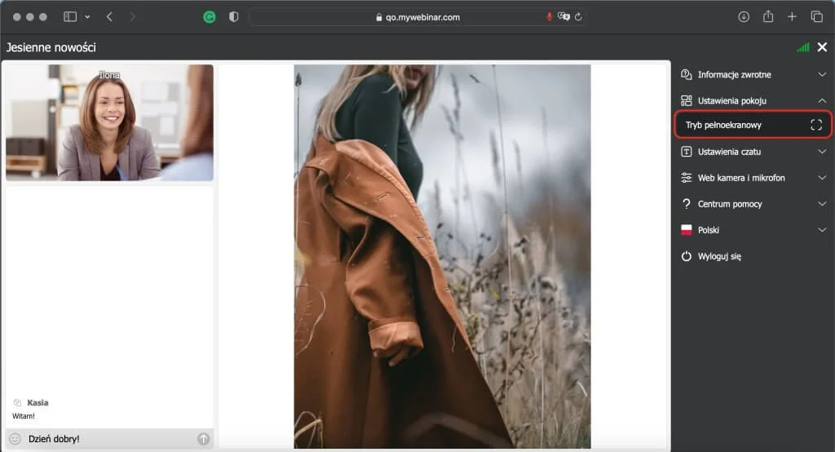This screenshot has height=452, width=835.
Task: Select Tryb pełnoekranowy option
Action: coord(753,125)
